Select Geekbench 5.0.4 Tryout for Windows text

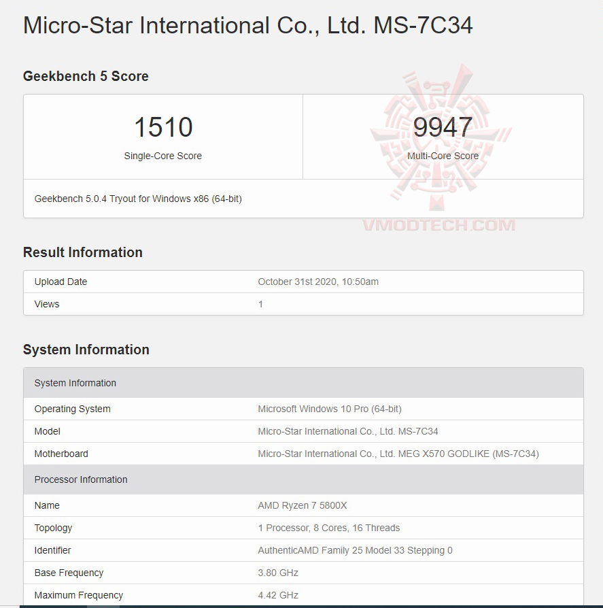(138, 199)
